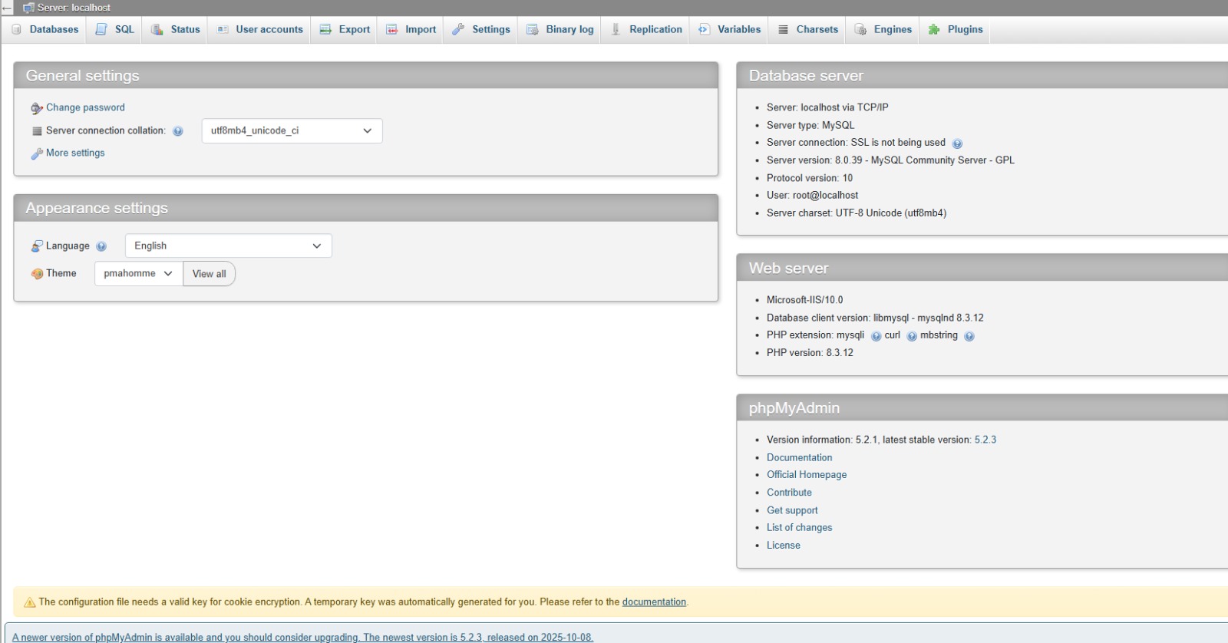Click the Server version 8.0.39 text
The height and width of the screenshot is (643, 1228).
[890, 160]
